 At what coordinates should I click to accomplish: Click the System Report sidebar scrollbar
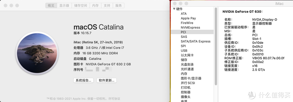click(216, 47)
